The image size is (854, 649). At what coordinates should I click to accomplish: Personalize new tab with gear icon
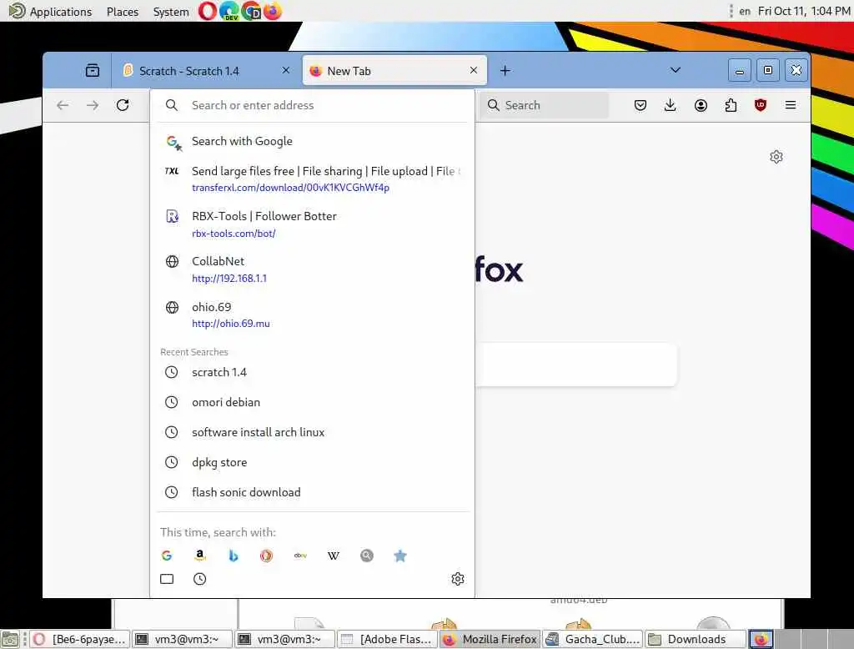coord(776,157)
